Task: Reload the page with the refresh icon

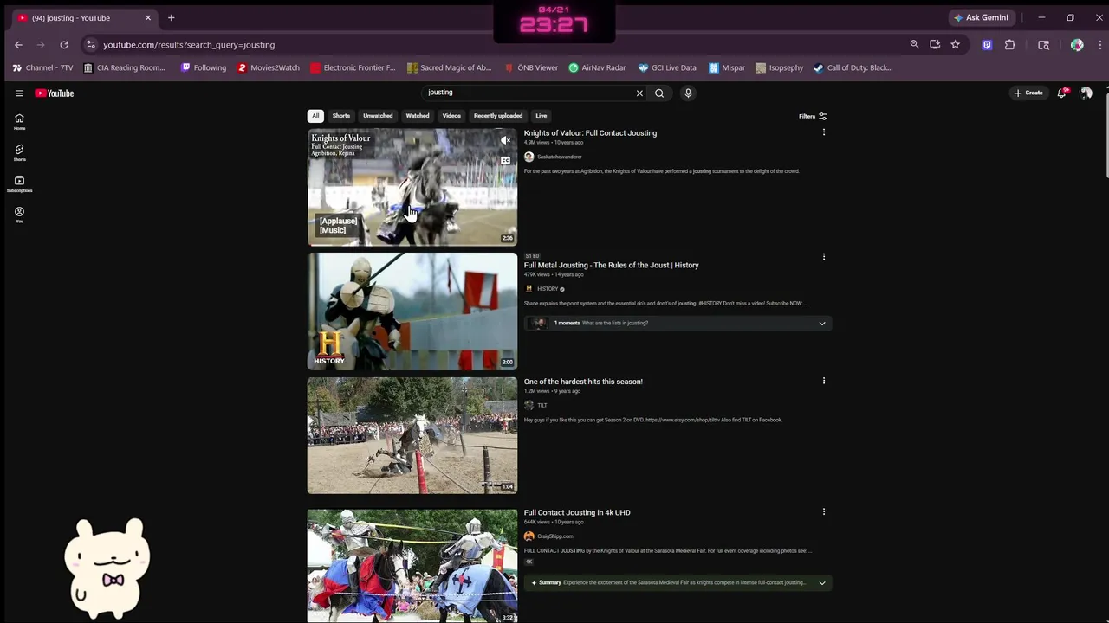Action: [x=64, y=45]
